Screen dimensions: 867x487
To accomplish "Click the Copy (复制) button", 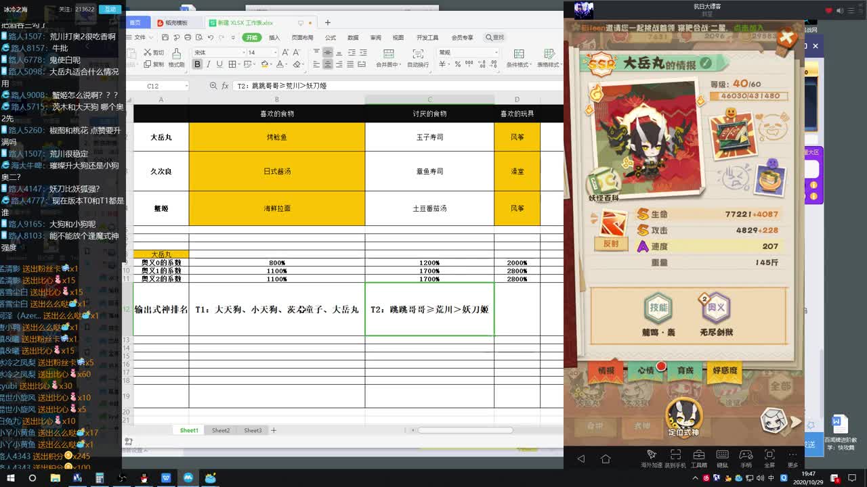I will tap(153, 64).
